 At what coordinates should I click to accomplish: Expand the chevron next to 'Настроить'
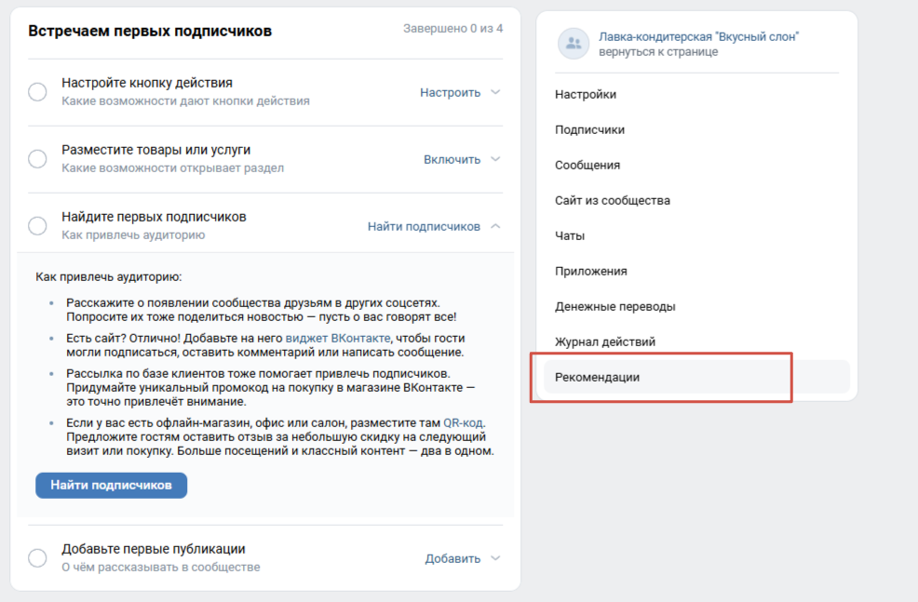495,92
